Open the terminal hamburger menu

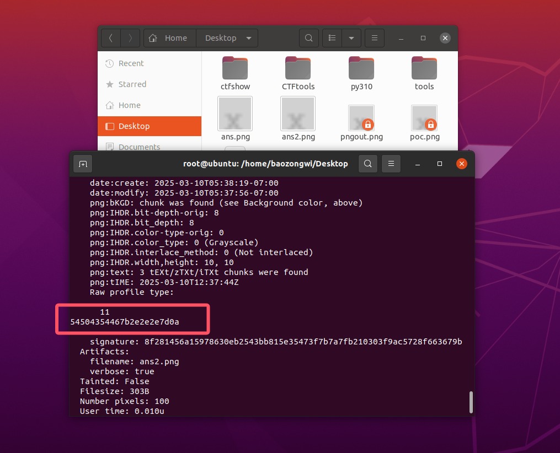391,164
